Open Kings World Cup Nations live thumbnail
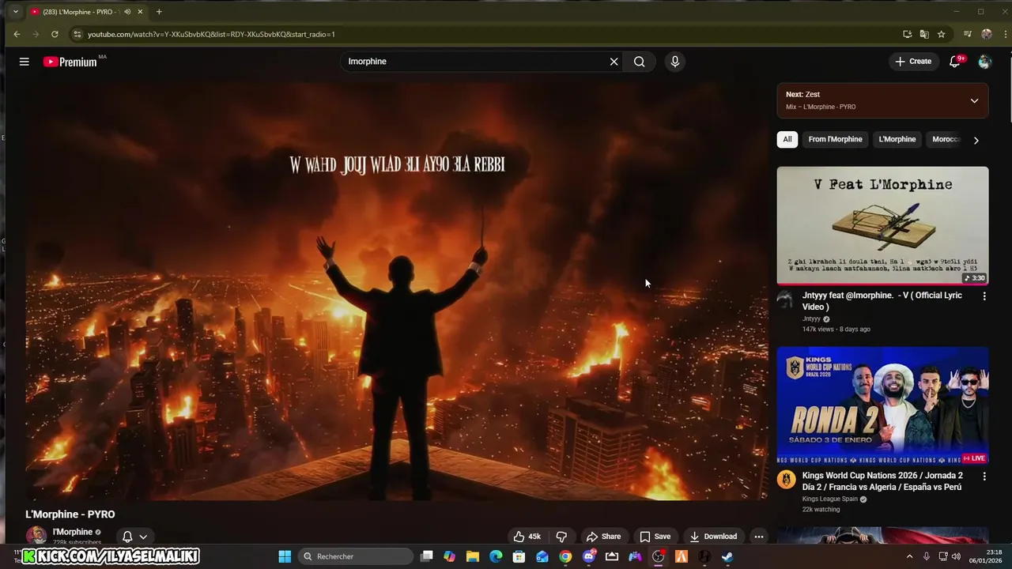This screenshot has height=569, width=1012. [882, 405]
